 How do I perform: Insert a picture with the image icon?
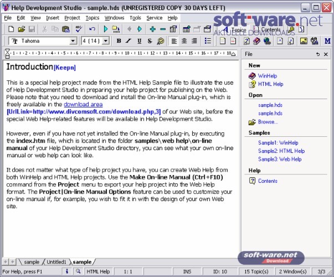click(x=304, y=40)
